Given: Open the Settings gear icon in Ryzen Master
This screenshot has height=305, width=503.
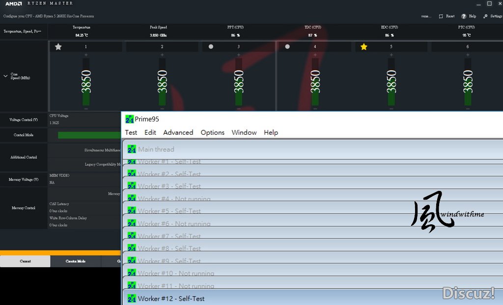Looking at the screenshot, I should pos(485,16).
